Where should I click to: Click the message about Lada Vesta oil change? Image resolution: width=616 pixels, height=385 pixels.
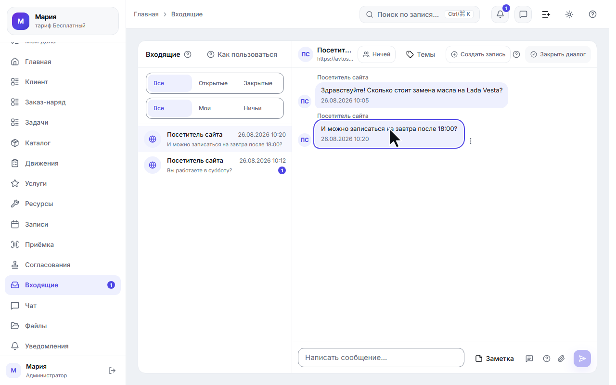pos(411,95)
